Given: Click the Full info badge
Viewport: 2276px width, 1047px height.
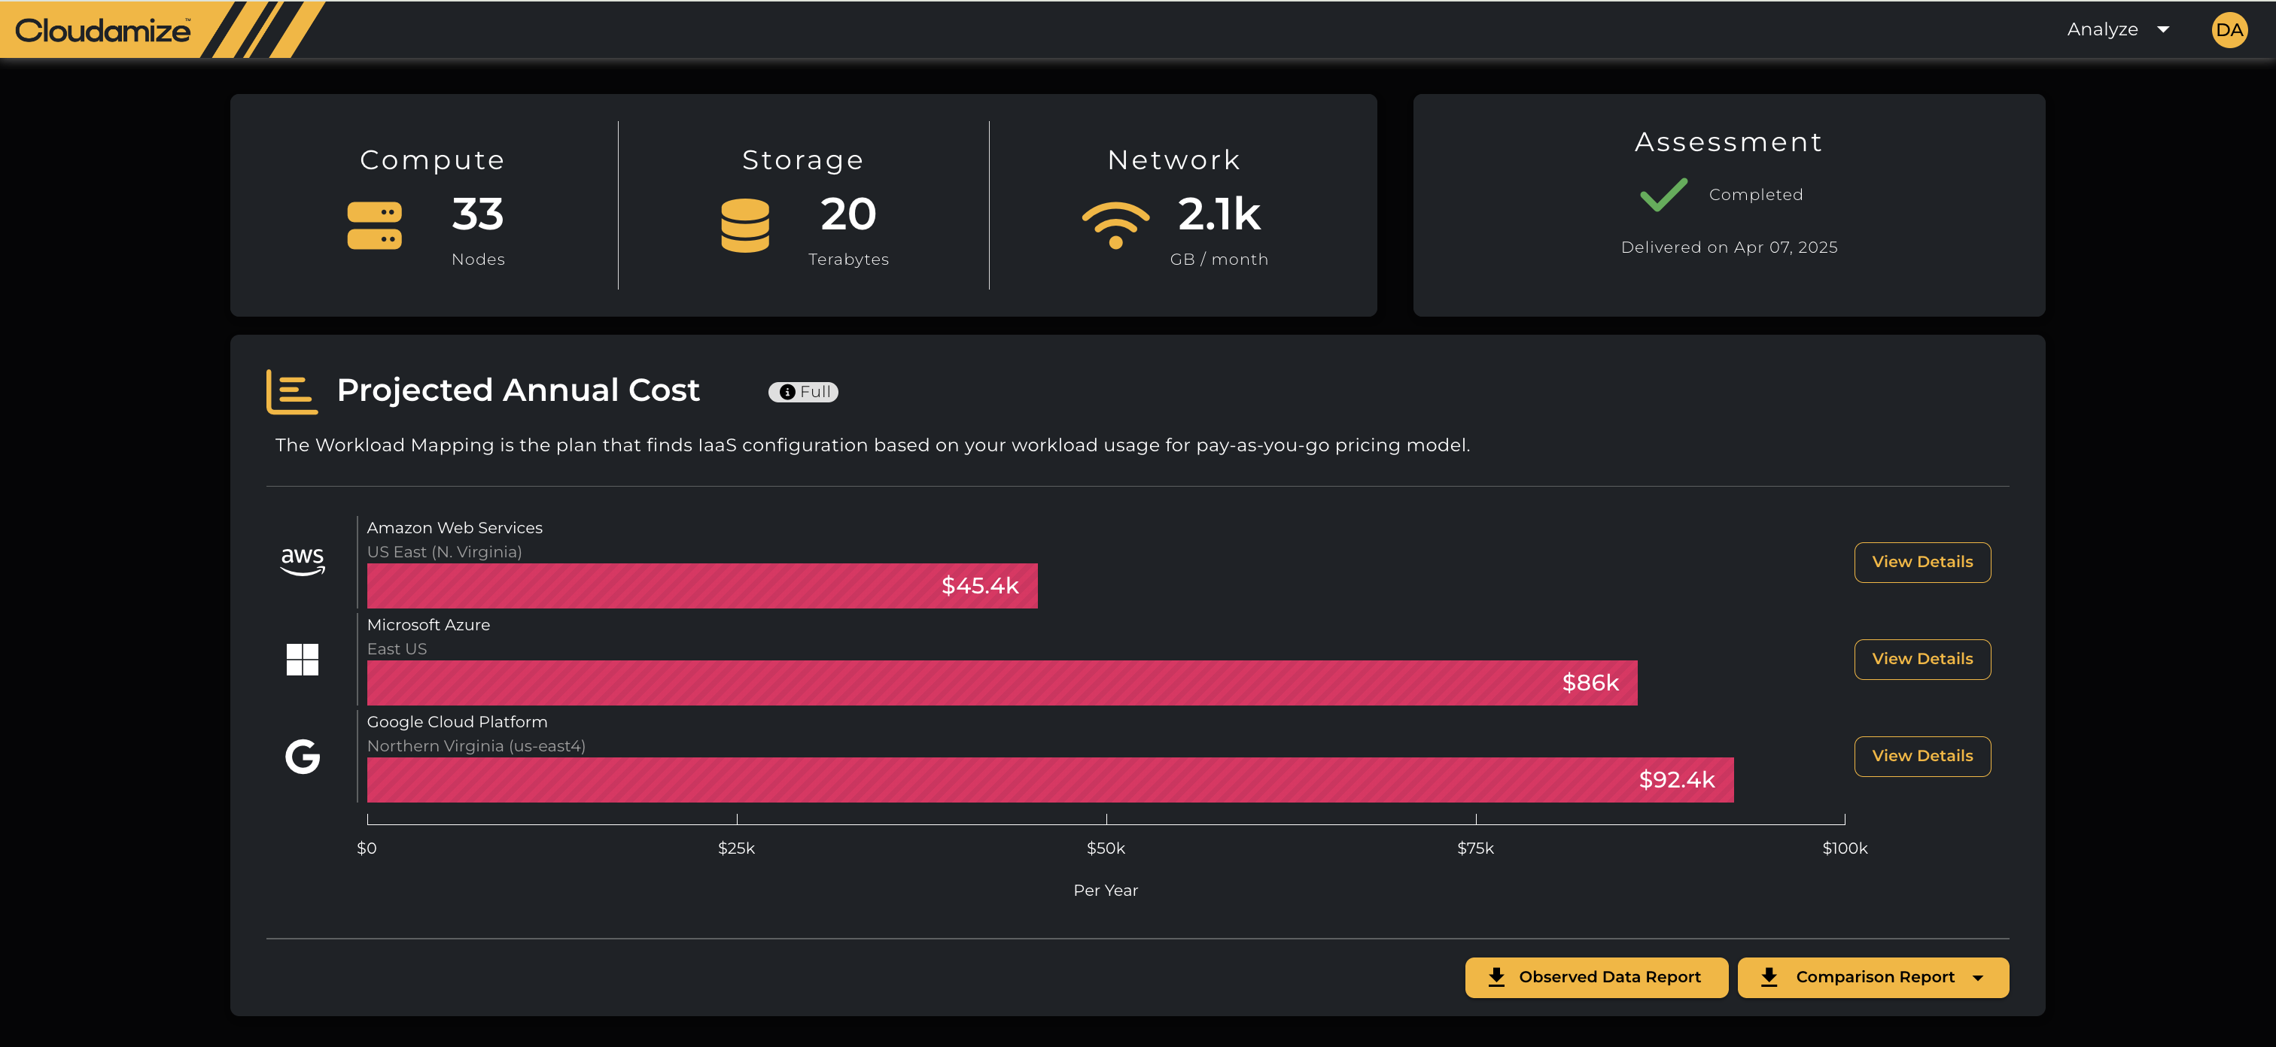Looking at the screenshot, I should (x=803, y=392).
